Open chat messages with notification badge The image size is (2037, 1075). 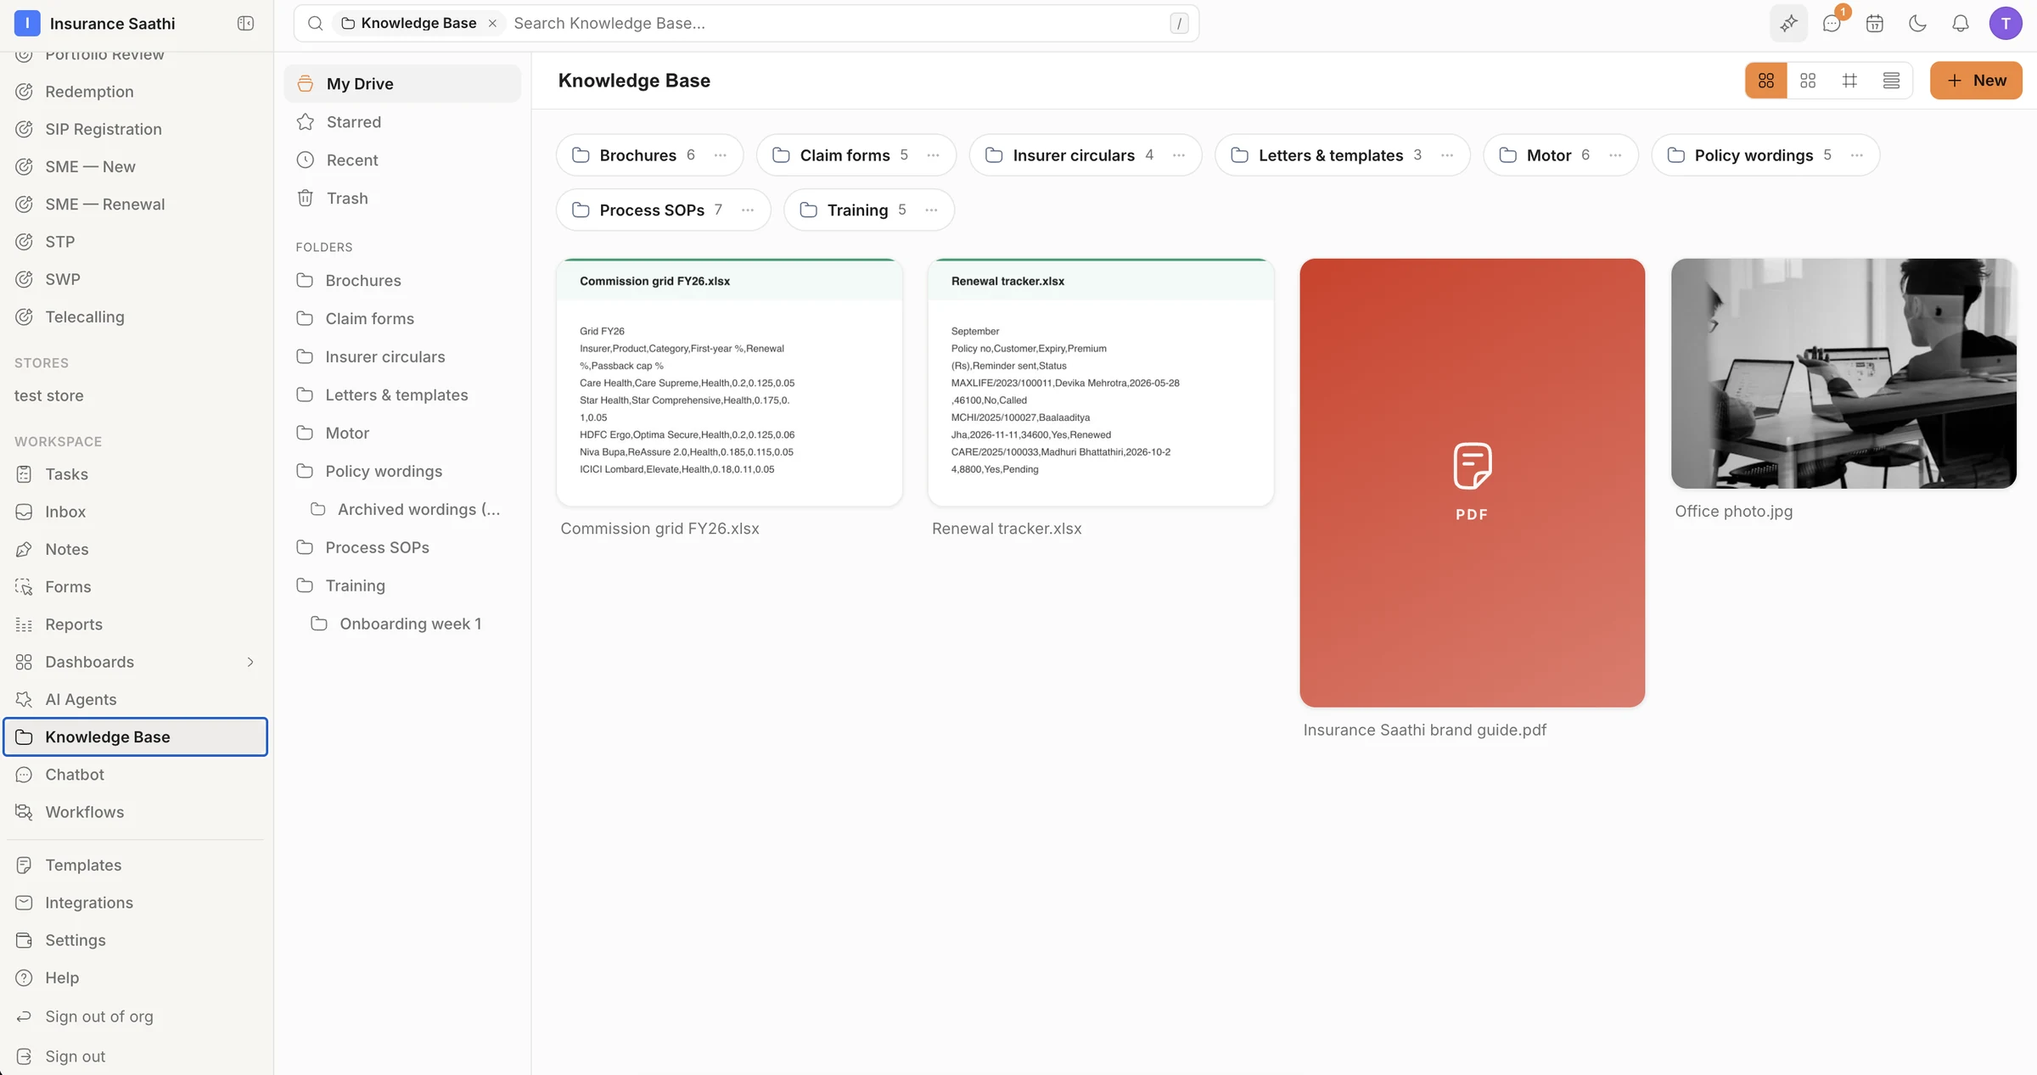[1832, 23]
